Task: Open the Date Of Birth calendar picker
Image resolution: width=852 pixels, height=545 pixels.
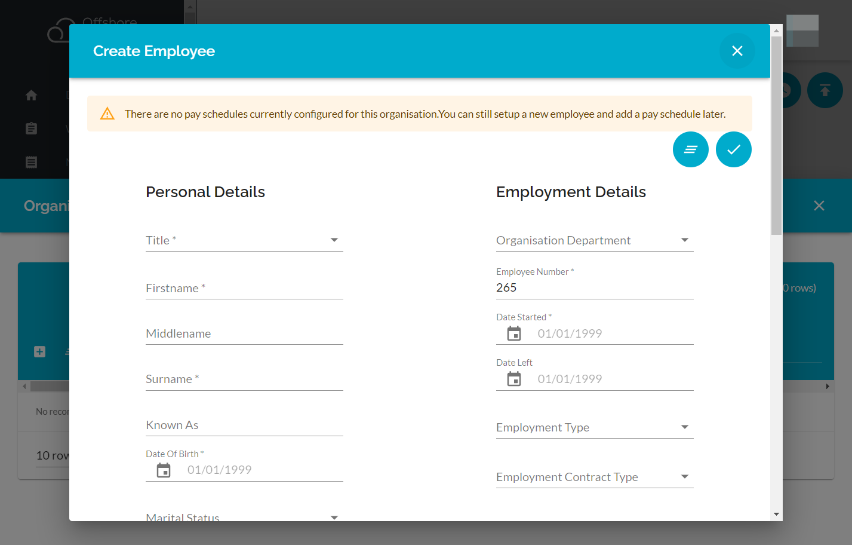Action: [x=164, y=470]
